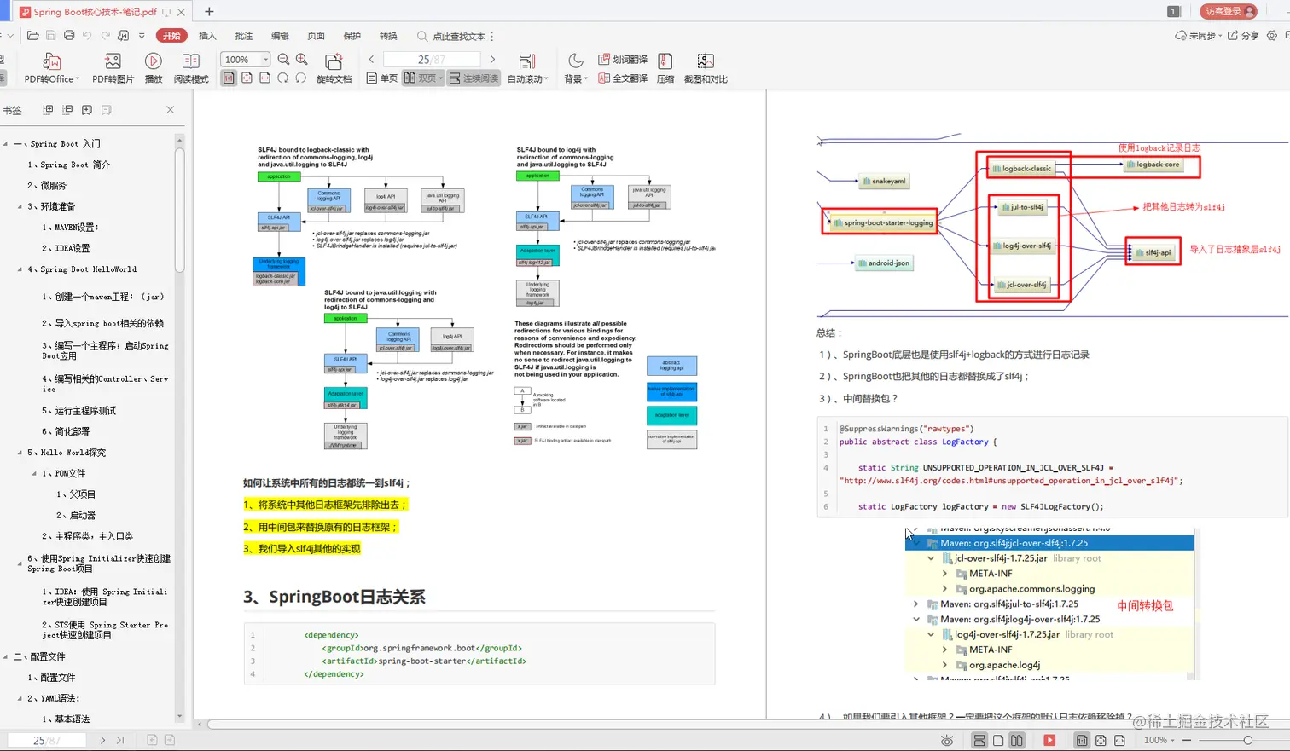Screen dimensions: 1290x751
Task: Go to previous page arrow in toolbar
Action: pyautogui.click(x=371, y=60)
